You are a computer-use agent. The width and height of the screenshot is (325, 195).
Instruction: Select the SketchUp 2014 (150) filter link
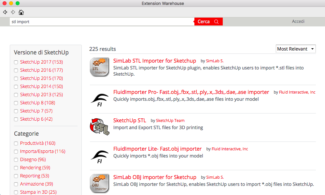(41, 86)
